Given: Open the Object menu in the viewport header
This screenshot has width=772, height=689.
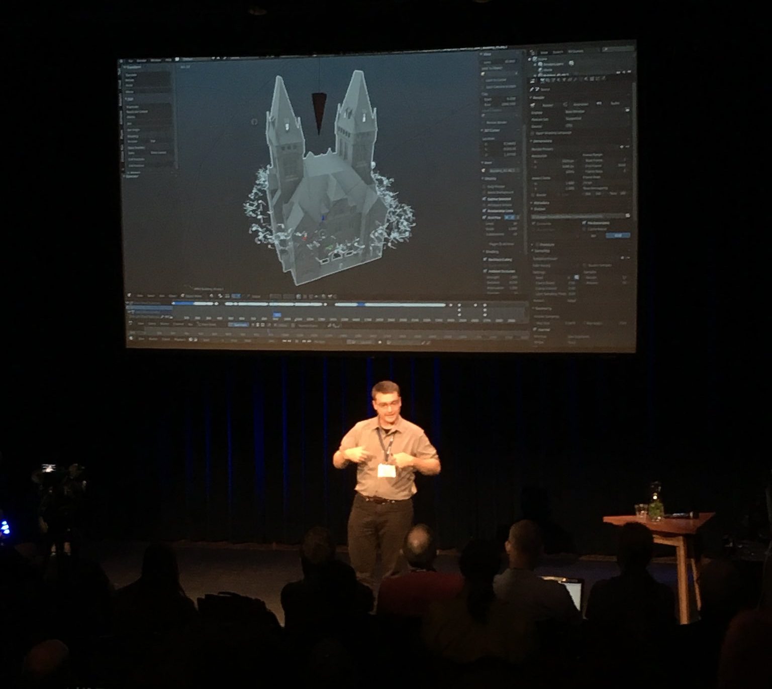Looking at the screenshot, I should (x=173, y=295).
